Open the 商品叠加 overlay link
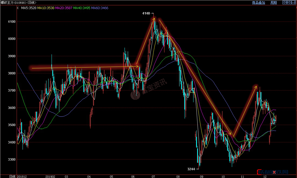The height and width of the screenshot is (178, 297). pos(258,3)
